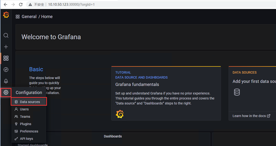276x146 pixels.
Task: Click the Create plus icon
Action: tap(6, 47)
